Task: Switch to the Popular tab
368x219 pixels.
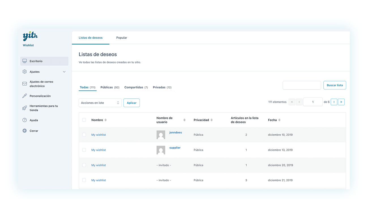Action: point(122,38)
